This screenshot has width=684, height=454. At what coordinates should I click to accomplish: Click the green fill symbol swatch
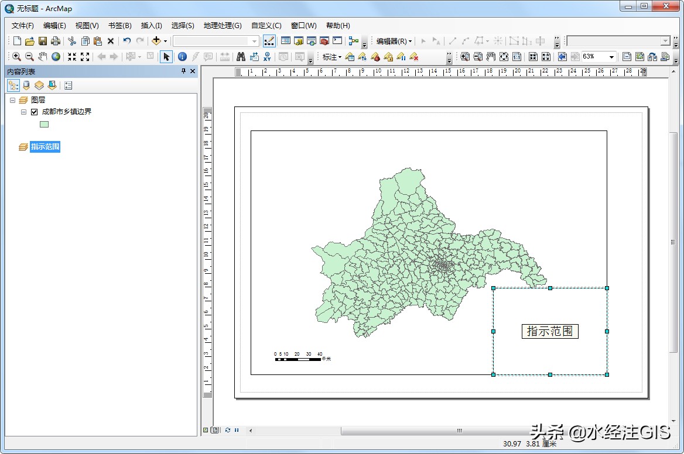[x=44, y=124]
